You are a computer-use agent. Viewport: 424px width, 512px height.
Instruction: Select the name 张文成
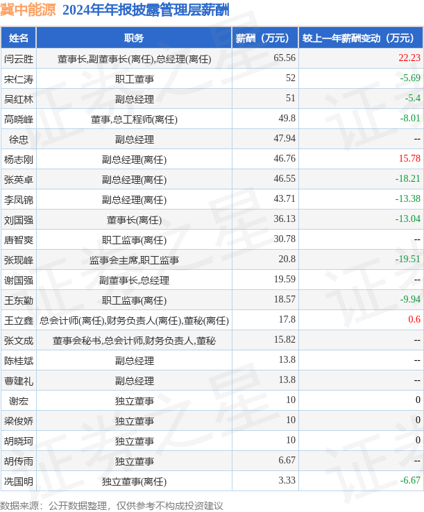click(x=19, y=341)
